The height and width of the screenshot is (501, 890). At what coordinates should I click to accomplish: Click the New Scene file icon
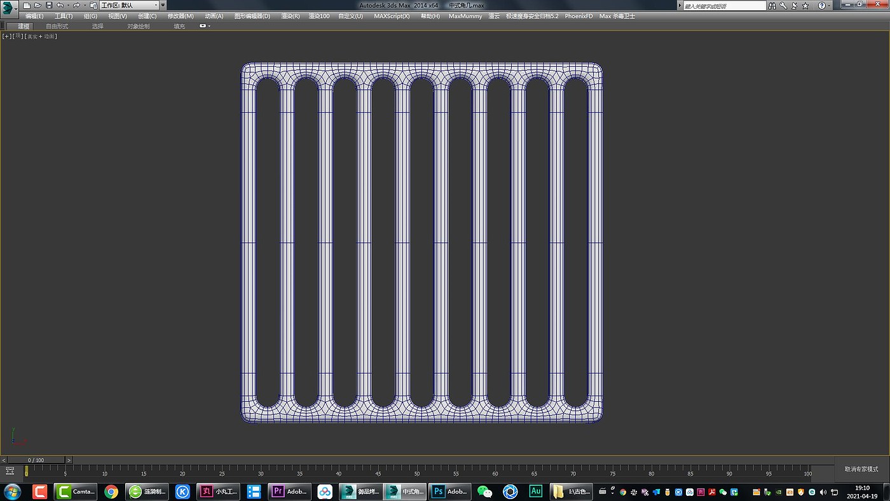point(27,5)
